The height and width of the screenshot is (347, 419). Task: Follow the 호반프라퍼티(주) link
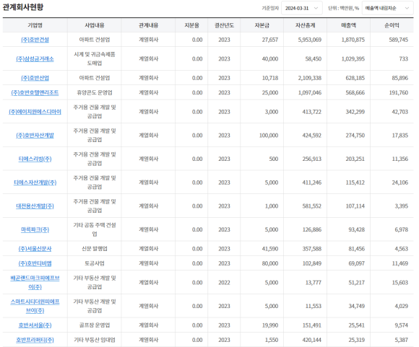[35, 340]
